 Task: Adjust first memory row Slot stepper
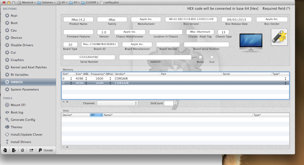coord(71,79)
